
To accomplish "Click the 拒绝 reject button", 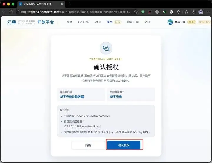I will 88,145.
